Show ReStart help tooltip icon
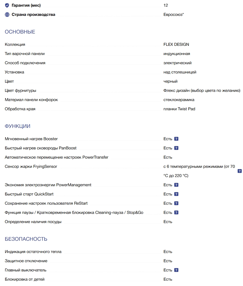Image resolution: width=243 pixels, height=286 pixels. click(176, 203)
